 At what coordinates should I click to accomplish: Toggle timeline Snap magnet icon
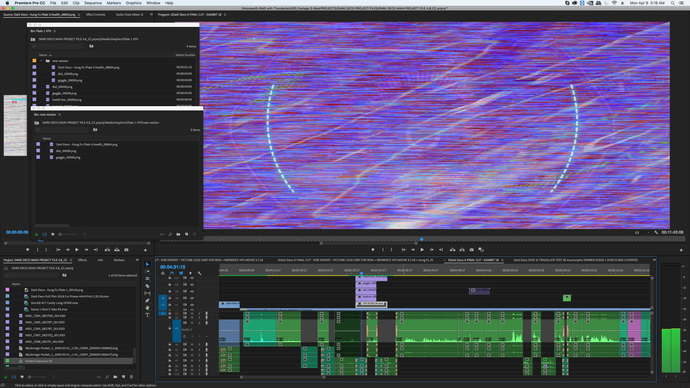172,273
